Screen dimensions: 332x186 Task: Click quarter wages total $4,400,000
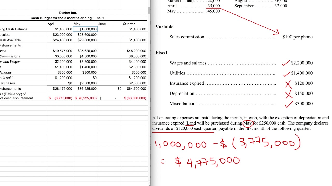coord(135,62)
